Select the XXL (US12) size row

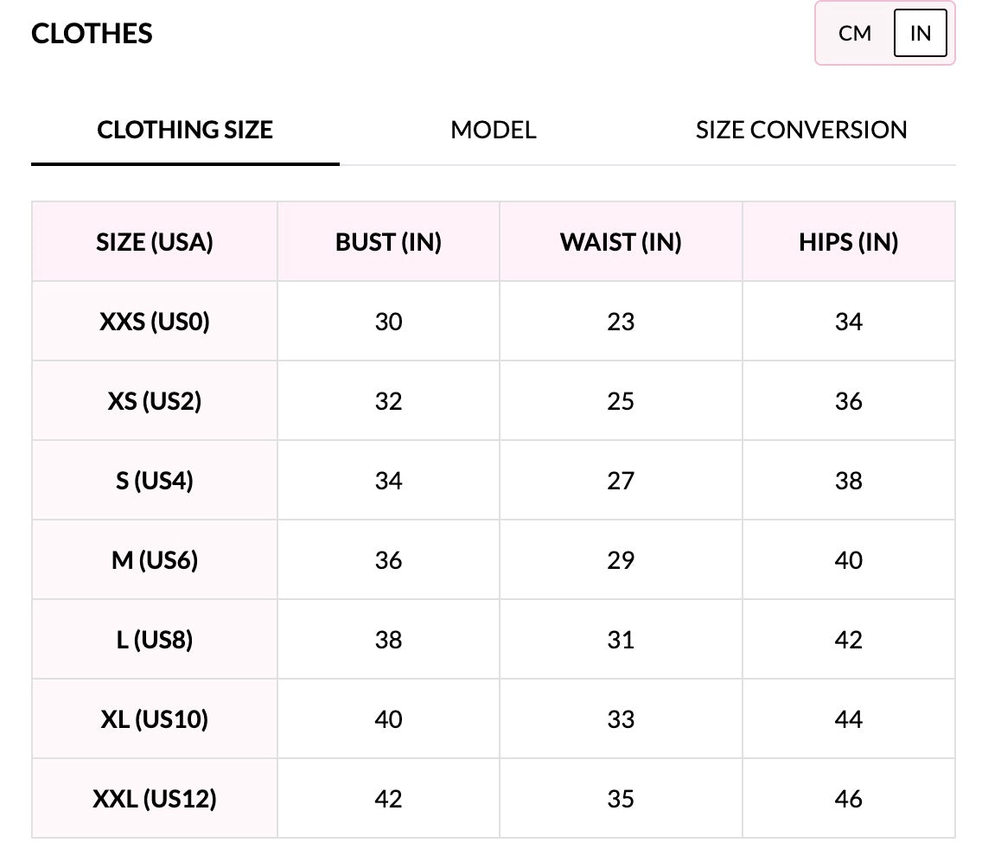(155, 799)
